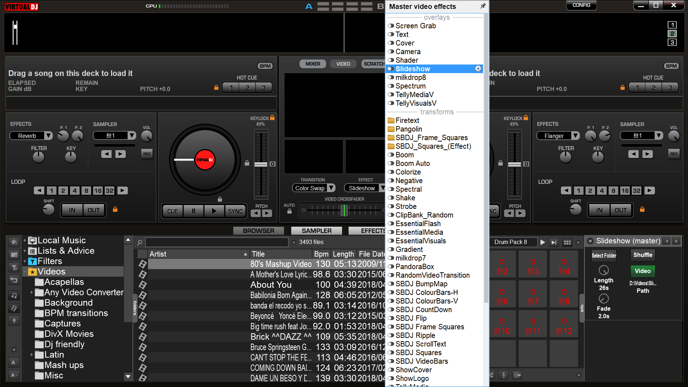Open Color Swap transition dropdown
Viewport: 688px width, 387px height.
pos(331,188)
